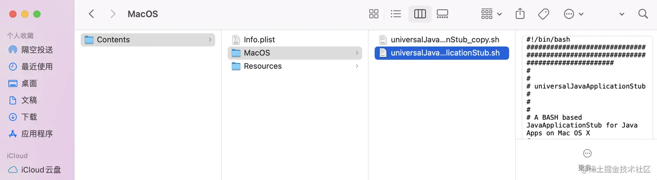657x180 pixels.
Task: Go back to previous folder
Action: 91,14
